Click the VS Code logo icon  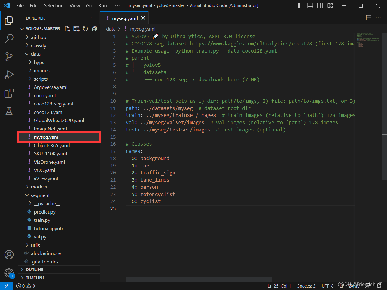coord(7,5)
